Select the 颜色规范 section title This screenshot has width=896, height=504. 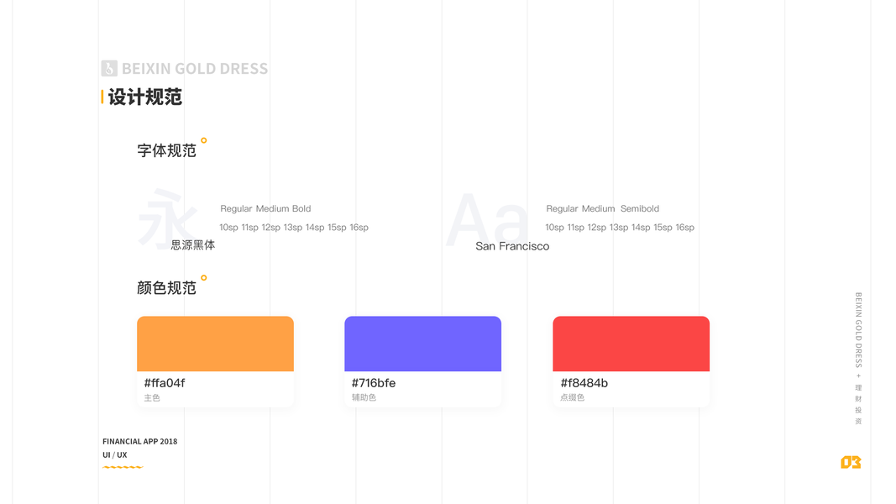[x=166, y=288]
